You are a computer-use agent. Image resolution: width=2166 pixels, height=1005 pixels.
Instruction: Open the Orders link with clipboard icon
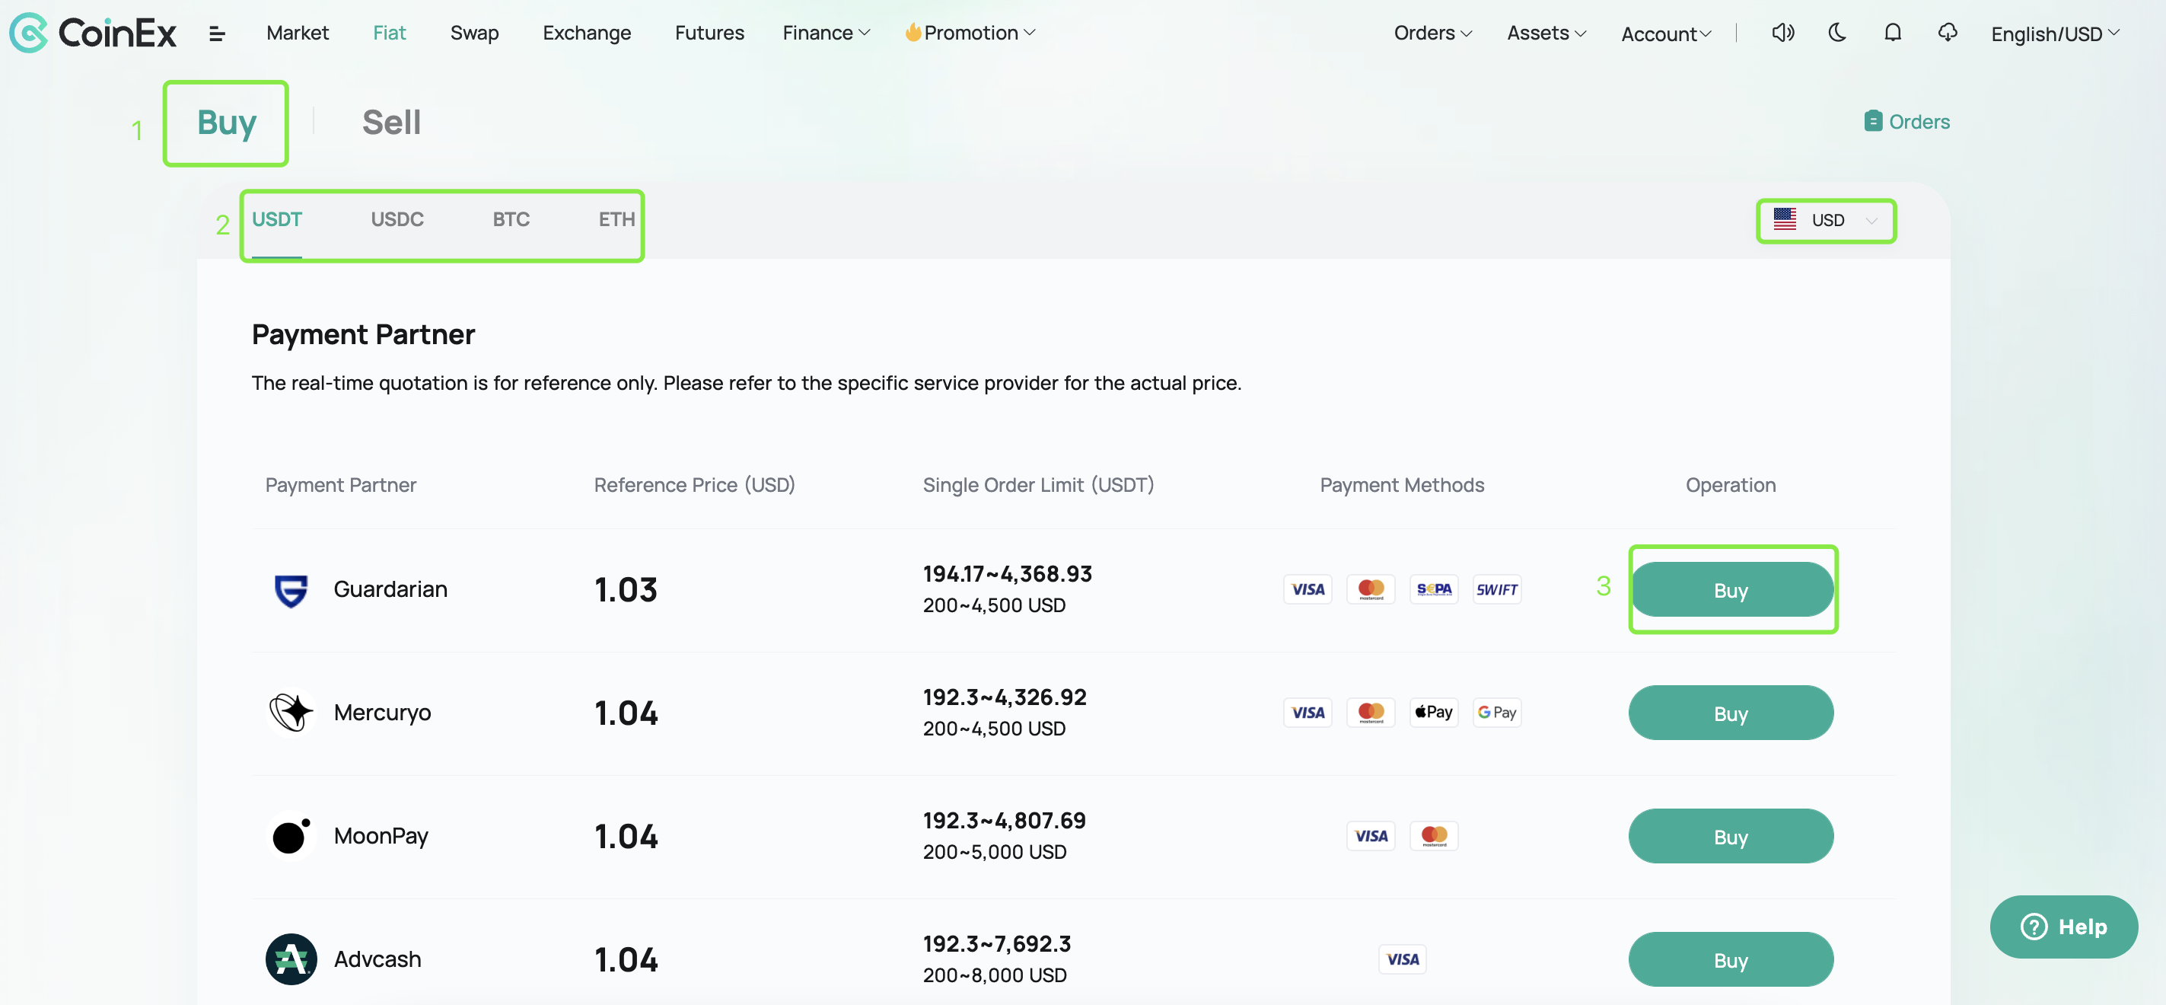(x=1906, y=122)
